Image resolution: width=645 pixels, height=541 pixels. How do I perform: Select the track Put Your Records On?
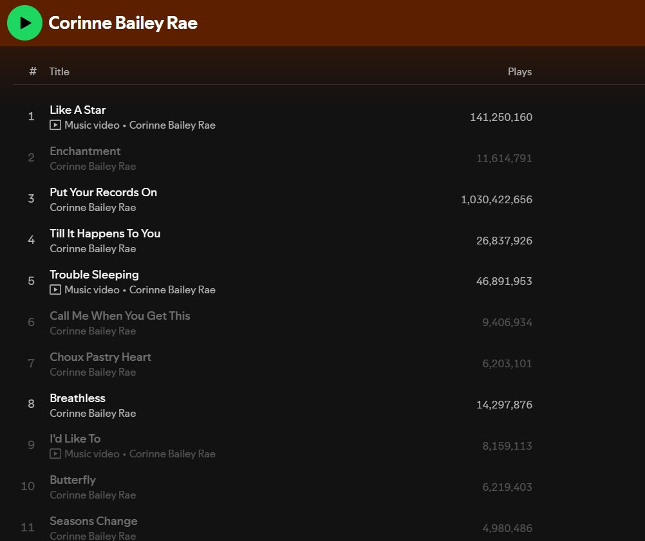[x=103, y=192]
